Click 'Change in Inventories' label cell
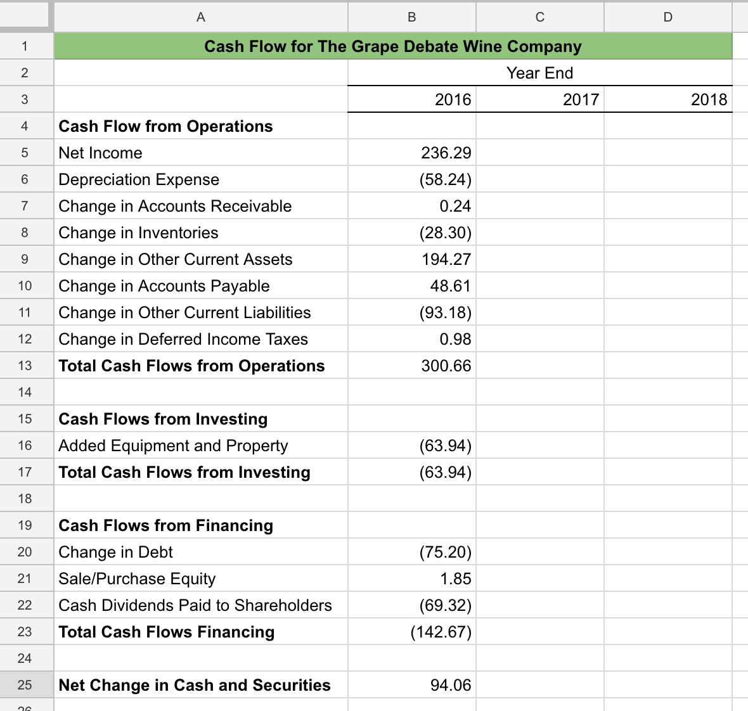 coord(201,233)
